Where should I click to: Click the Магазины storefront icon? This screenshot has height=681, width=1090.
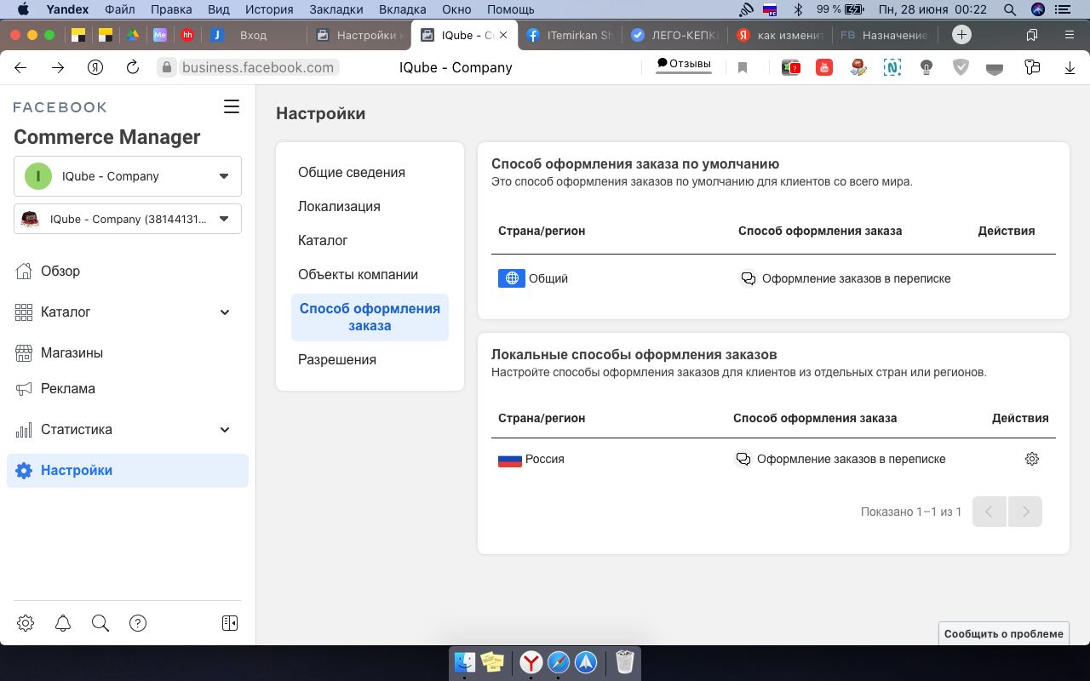[x=24, y=352]
